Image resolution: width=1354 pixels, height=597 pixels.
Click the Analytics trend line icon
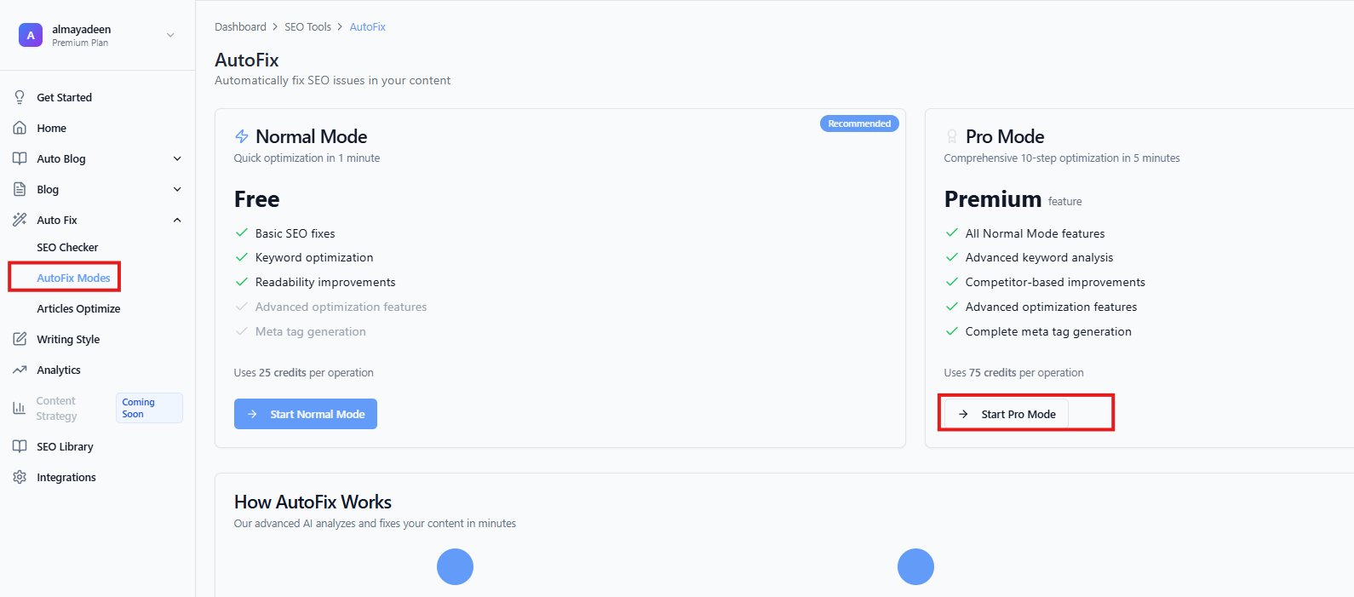tap(20, 370)
